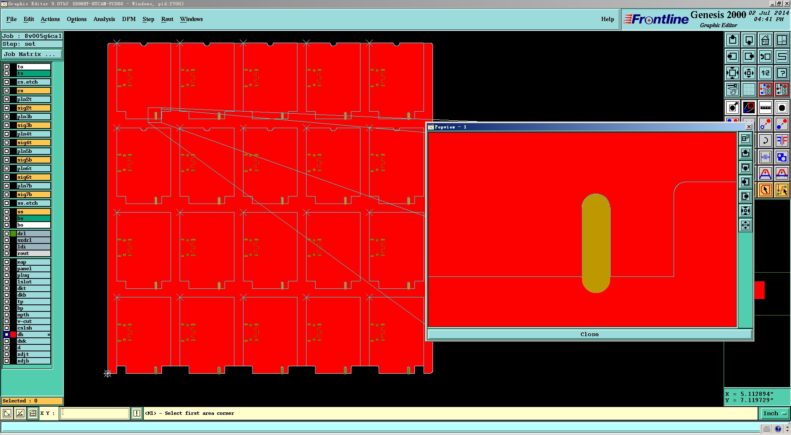Click the question mark info icon
Viewport: 791px width, 435px height.
pos(782,73)
